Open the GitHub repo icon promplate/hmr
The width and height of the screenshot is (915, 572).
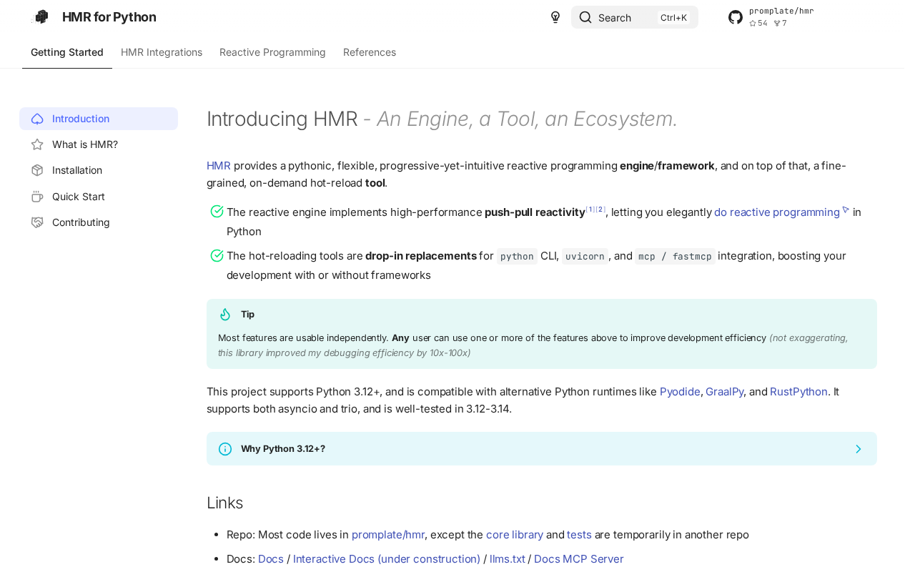pyautogui.click(x=736, y=17)
